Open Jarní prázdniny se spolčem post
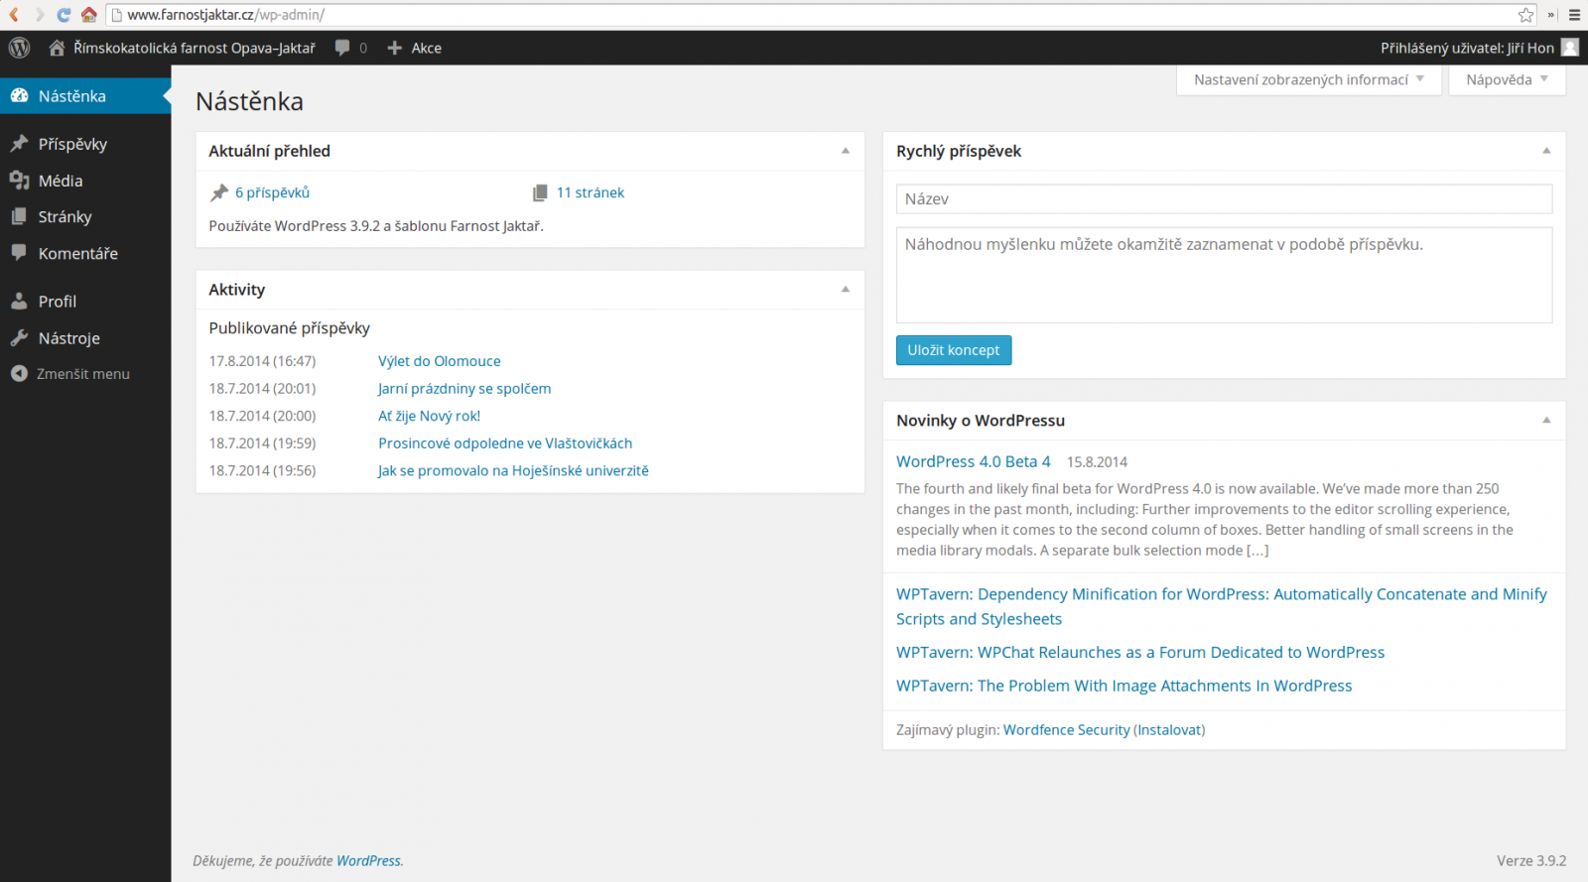The image size is (1588, 882). click(464, 389)
